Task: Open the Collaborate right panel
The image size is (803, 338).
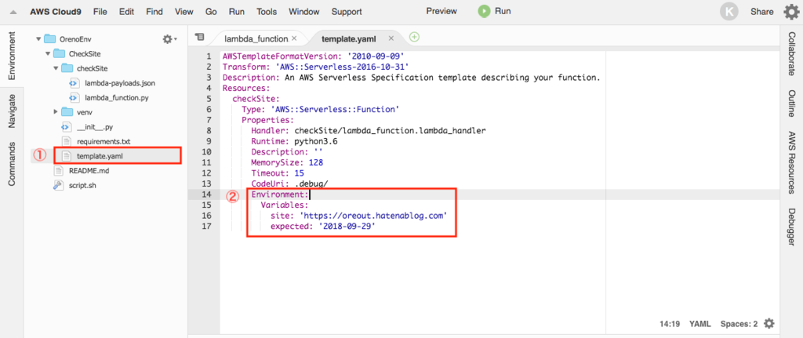Action: coord(791,54)
